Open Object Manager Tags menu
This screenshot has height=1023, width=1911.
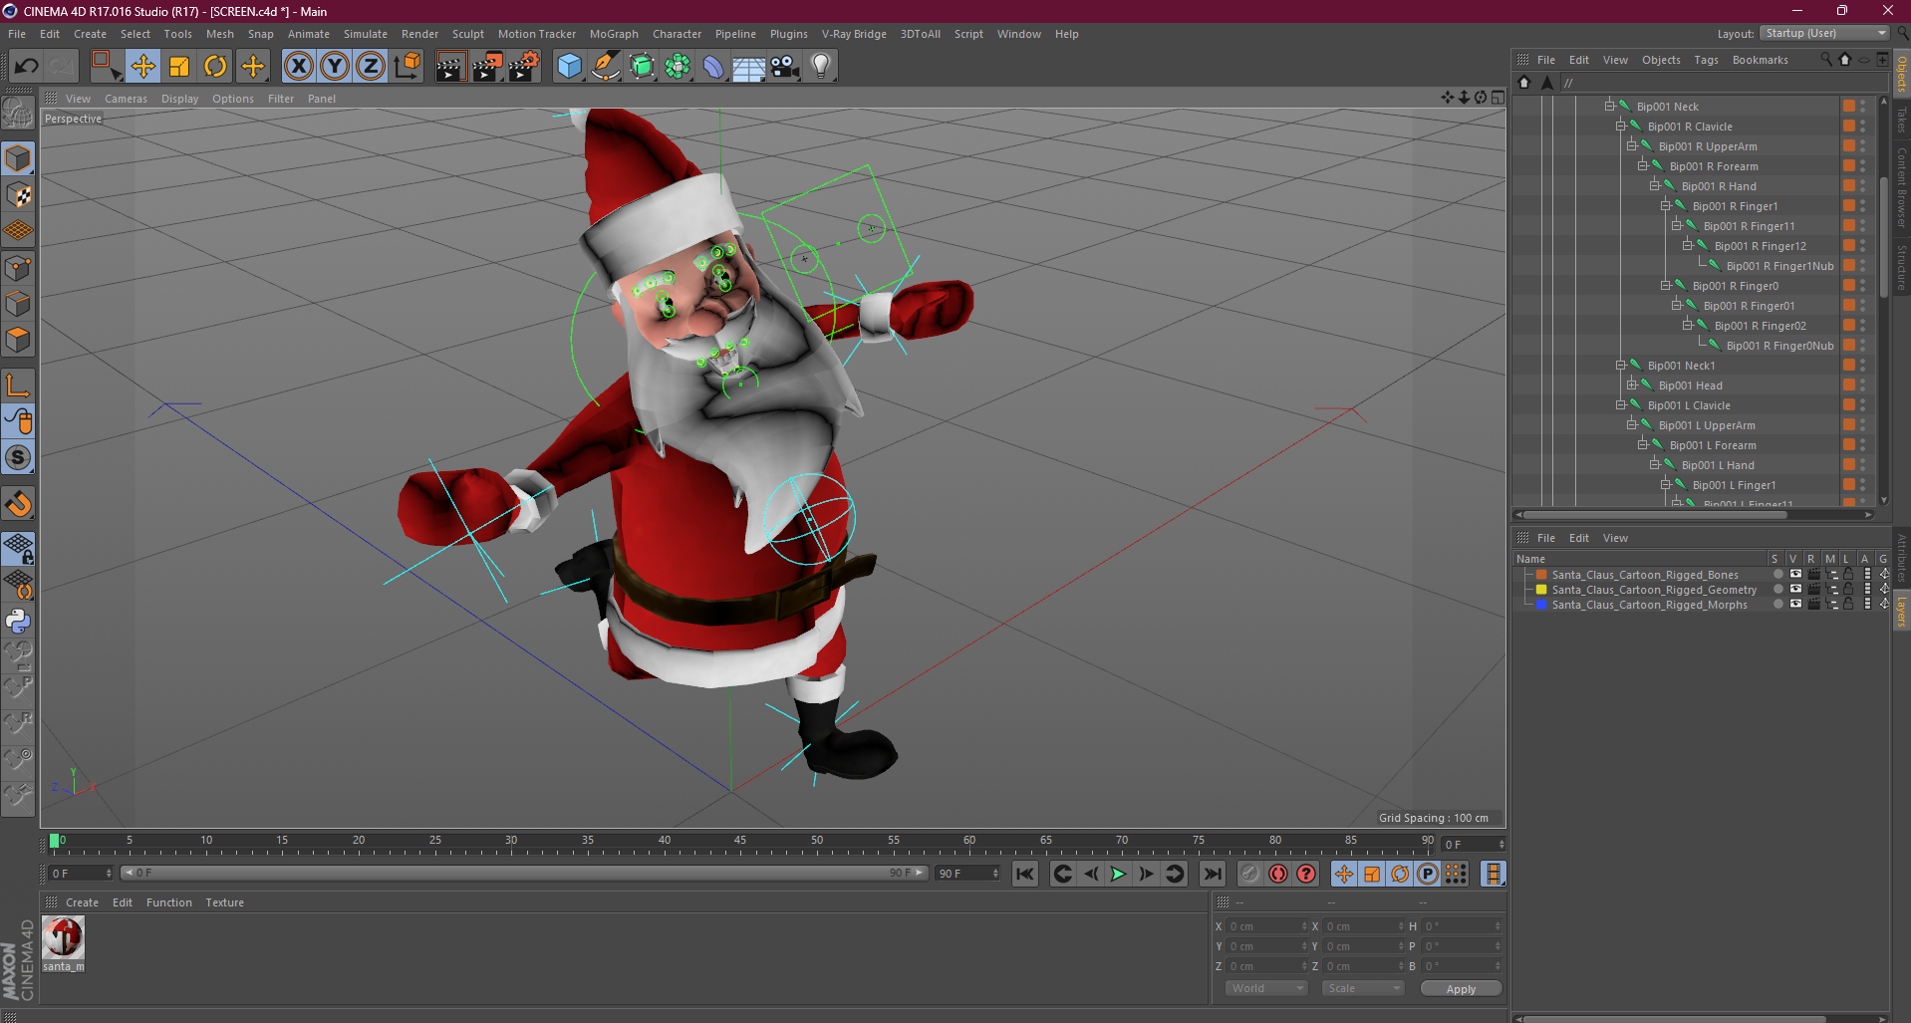(1706, 60)
